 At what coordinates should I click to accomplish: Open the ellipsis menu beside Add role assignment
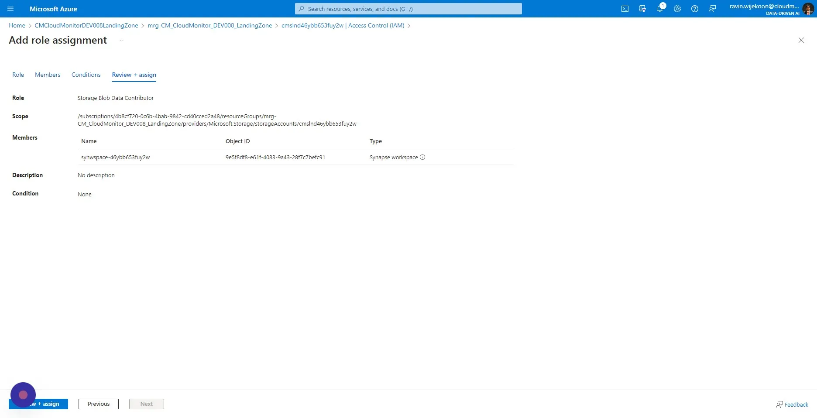(121, 40)
